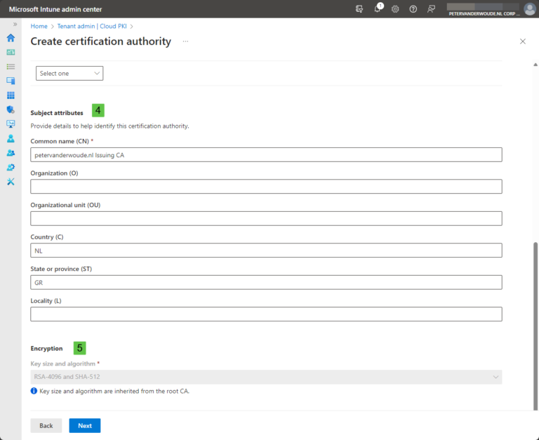
Task: Open Home from the left sidebar
Action: (x=11, y=38)
